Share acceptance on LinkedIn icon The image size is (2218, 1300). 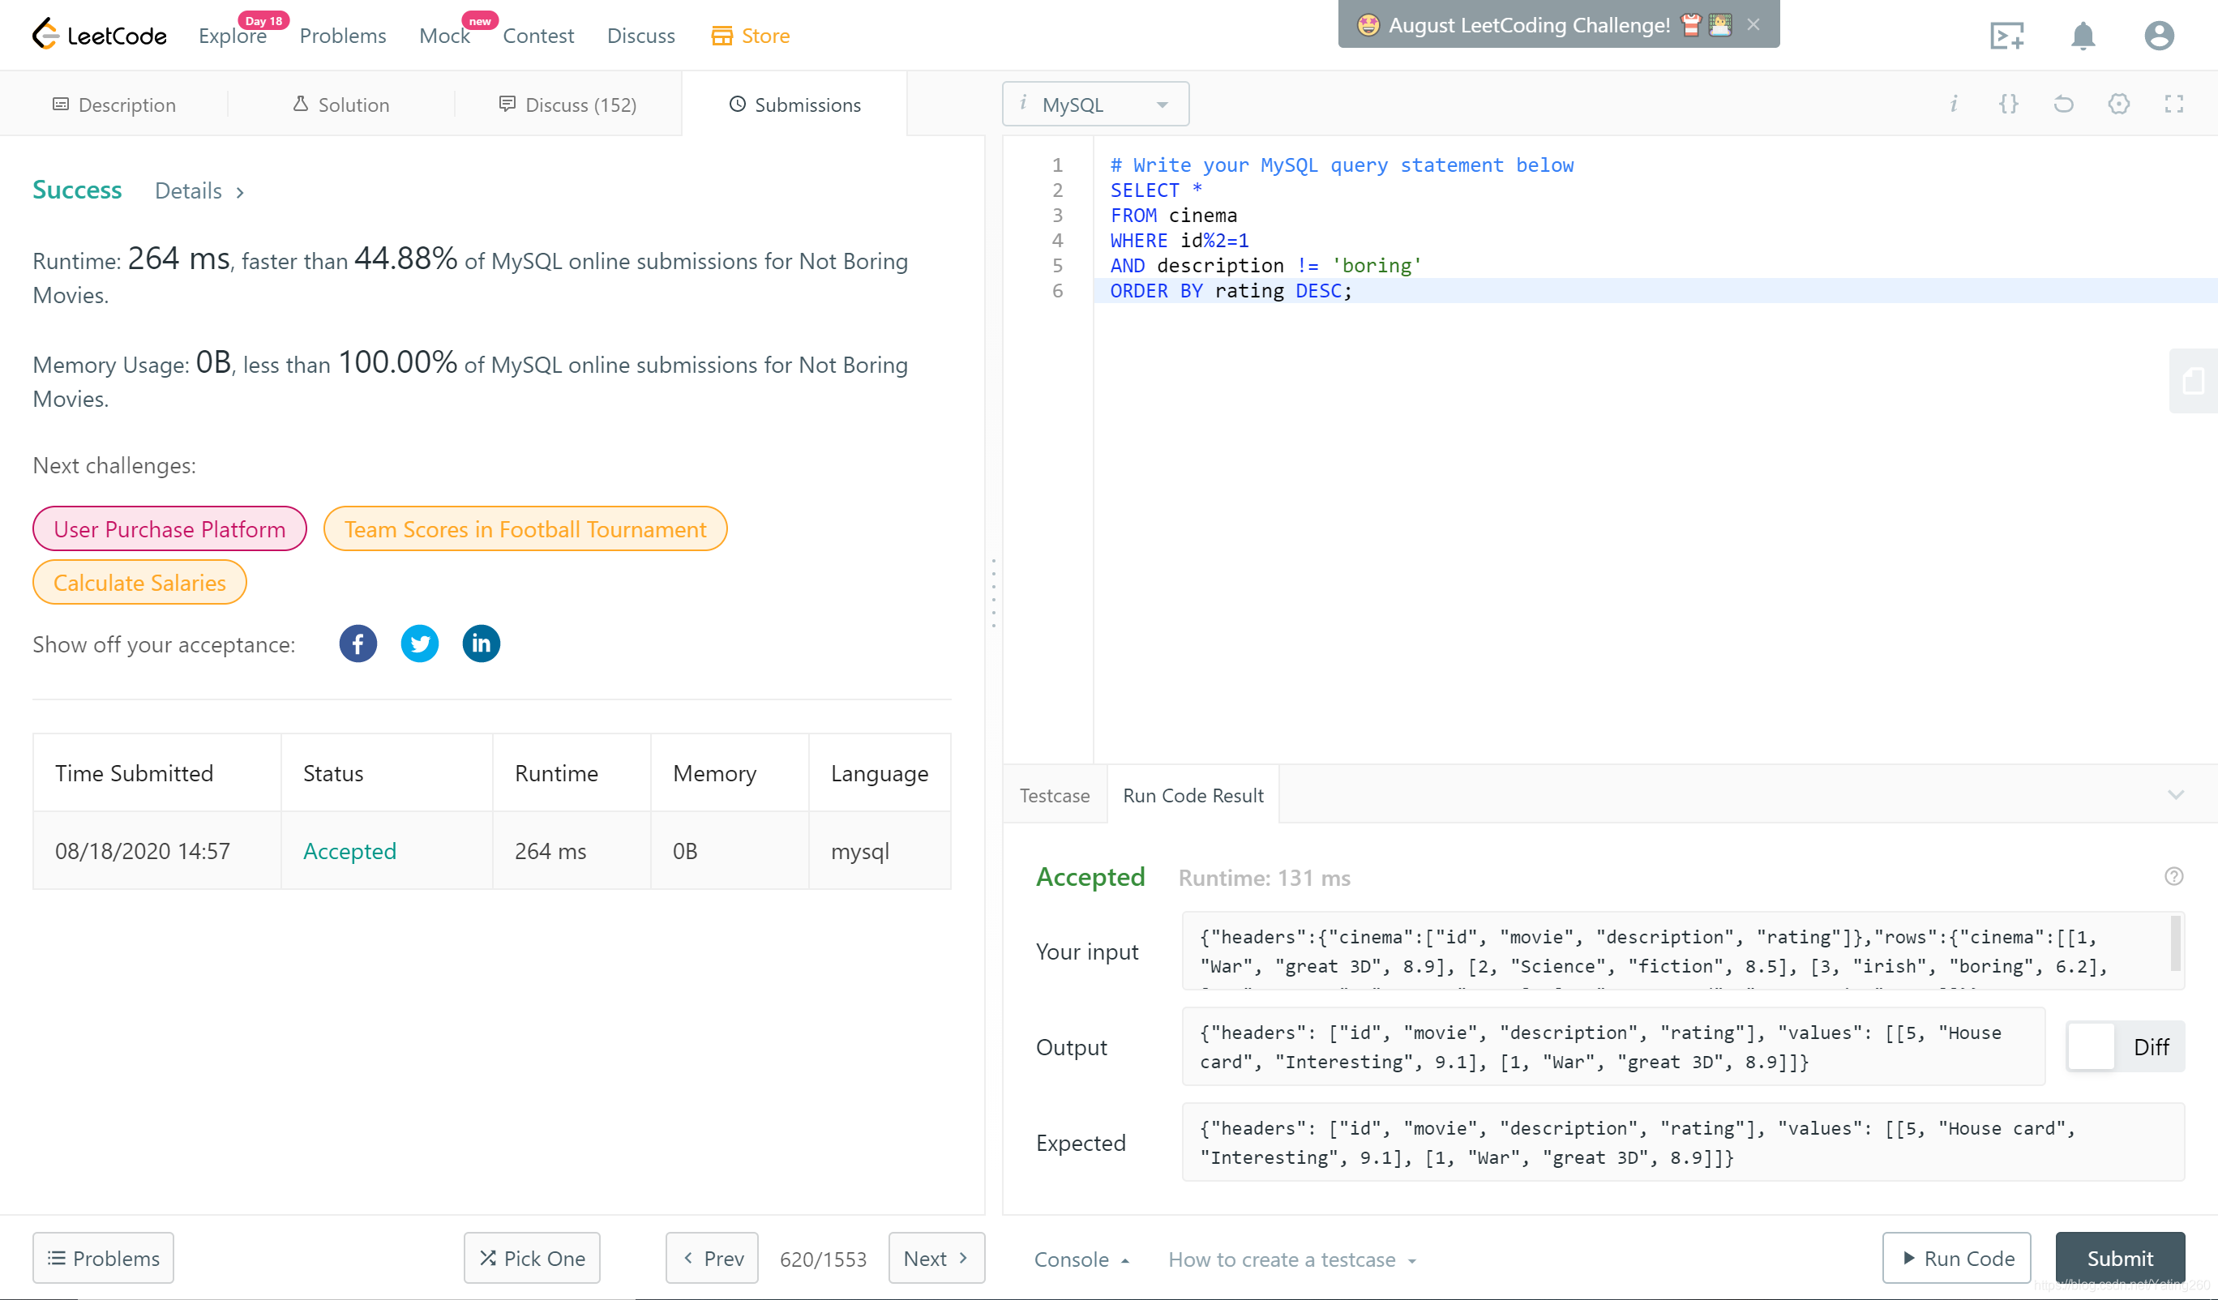click(x=481, y=644)
